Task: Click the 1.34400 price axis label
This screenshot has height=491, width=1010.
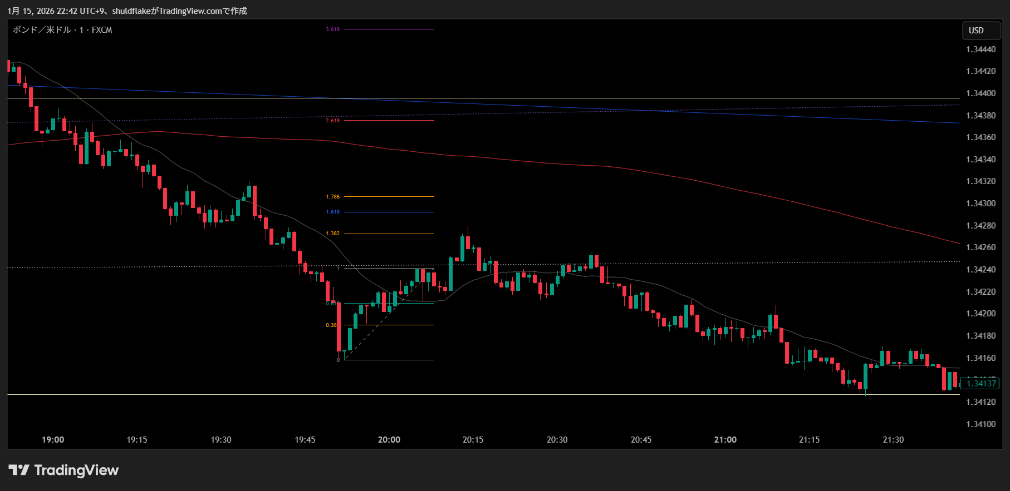Action: click(980, 93)
